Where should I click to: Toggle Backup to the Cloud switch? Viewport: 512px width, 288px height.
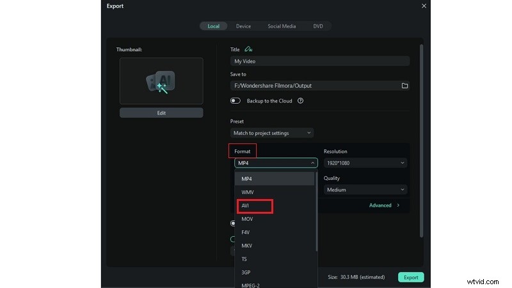pyautogui.click(x=235, y=101)
